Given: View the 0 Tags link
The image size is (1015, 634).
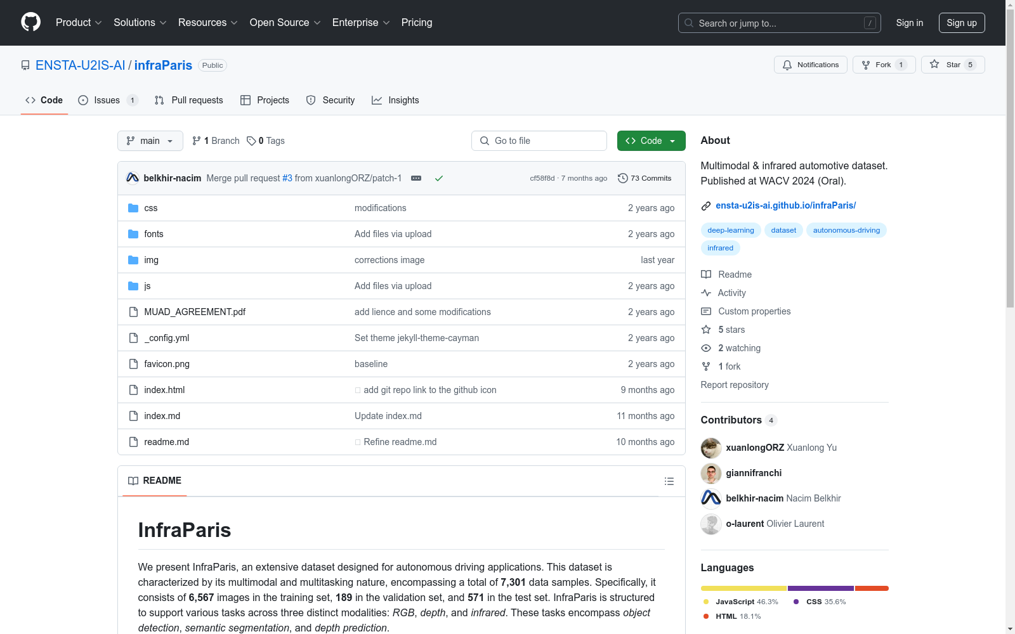Looking at the screenshot, I should click(x=266, y=141).
